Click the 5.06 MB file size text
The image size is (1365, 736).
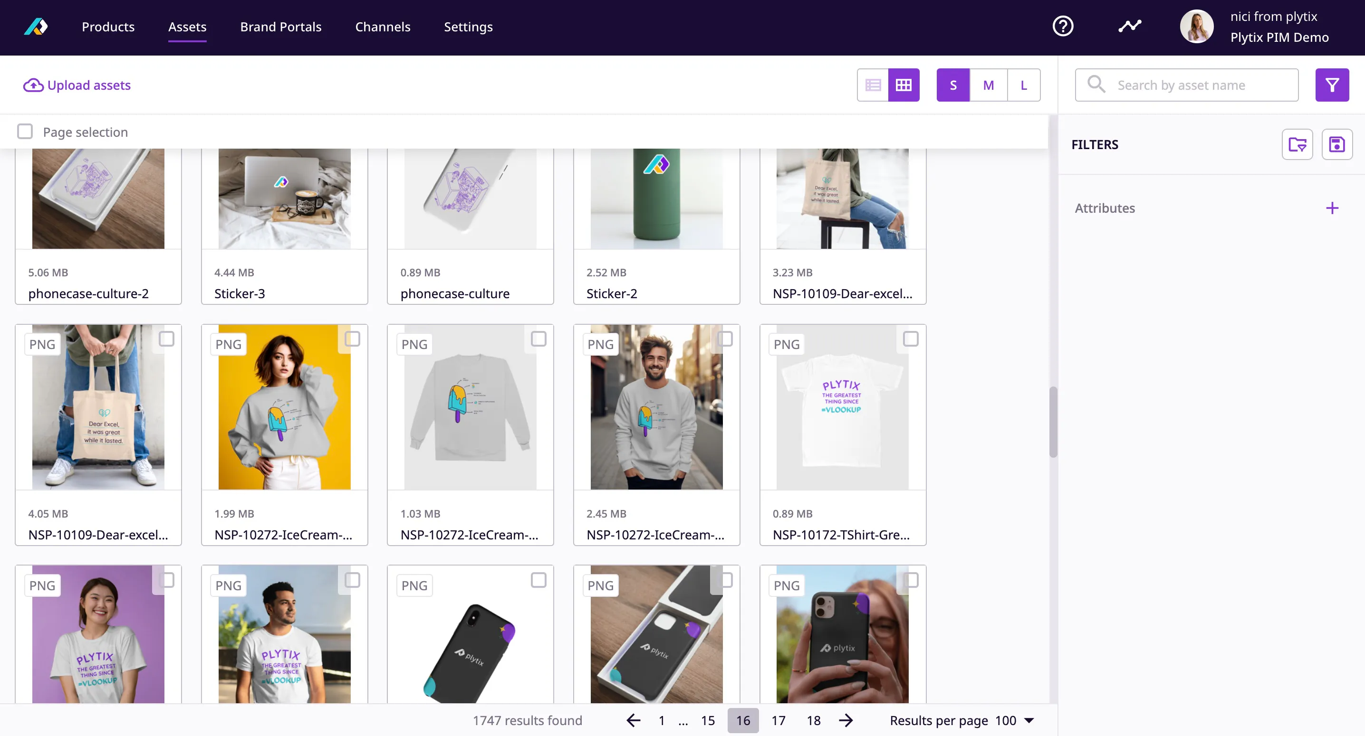point(48,272)
